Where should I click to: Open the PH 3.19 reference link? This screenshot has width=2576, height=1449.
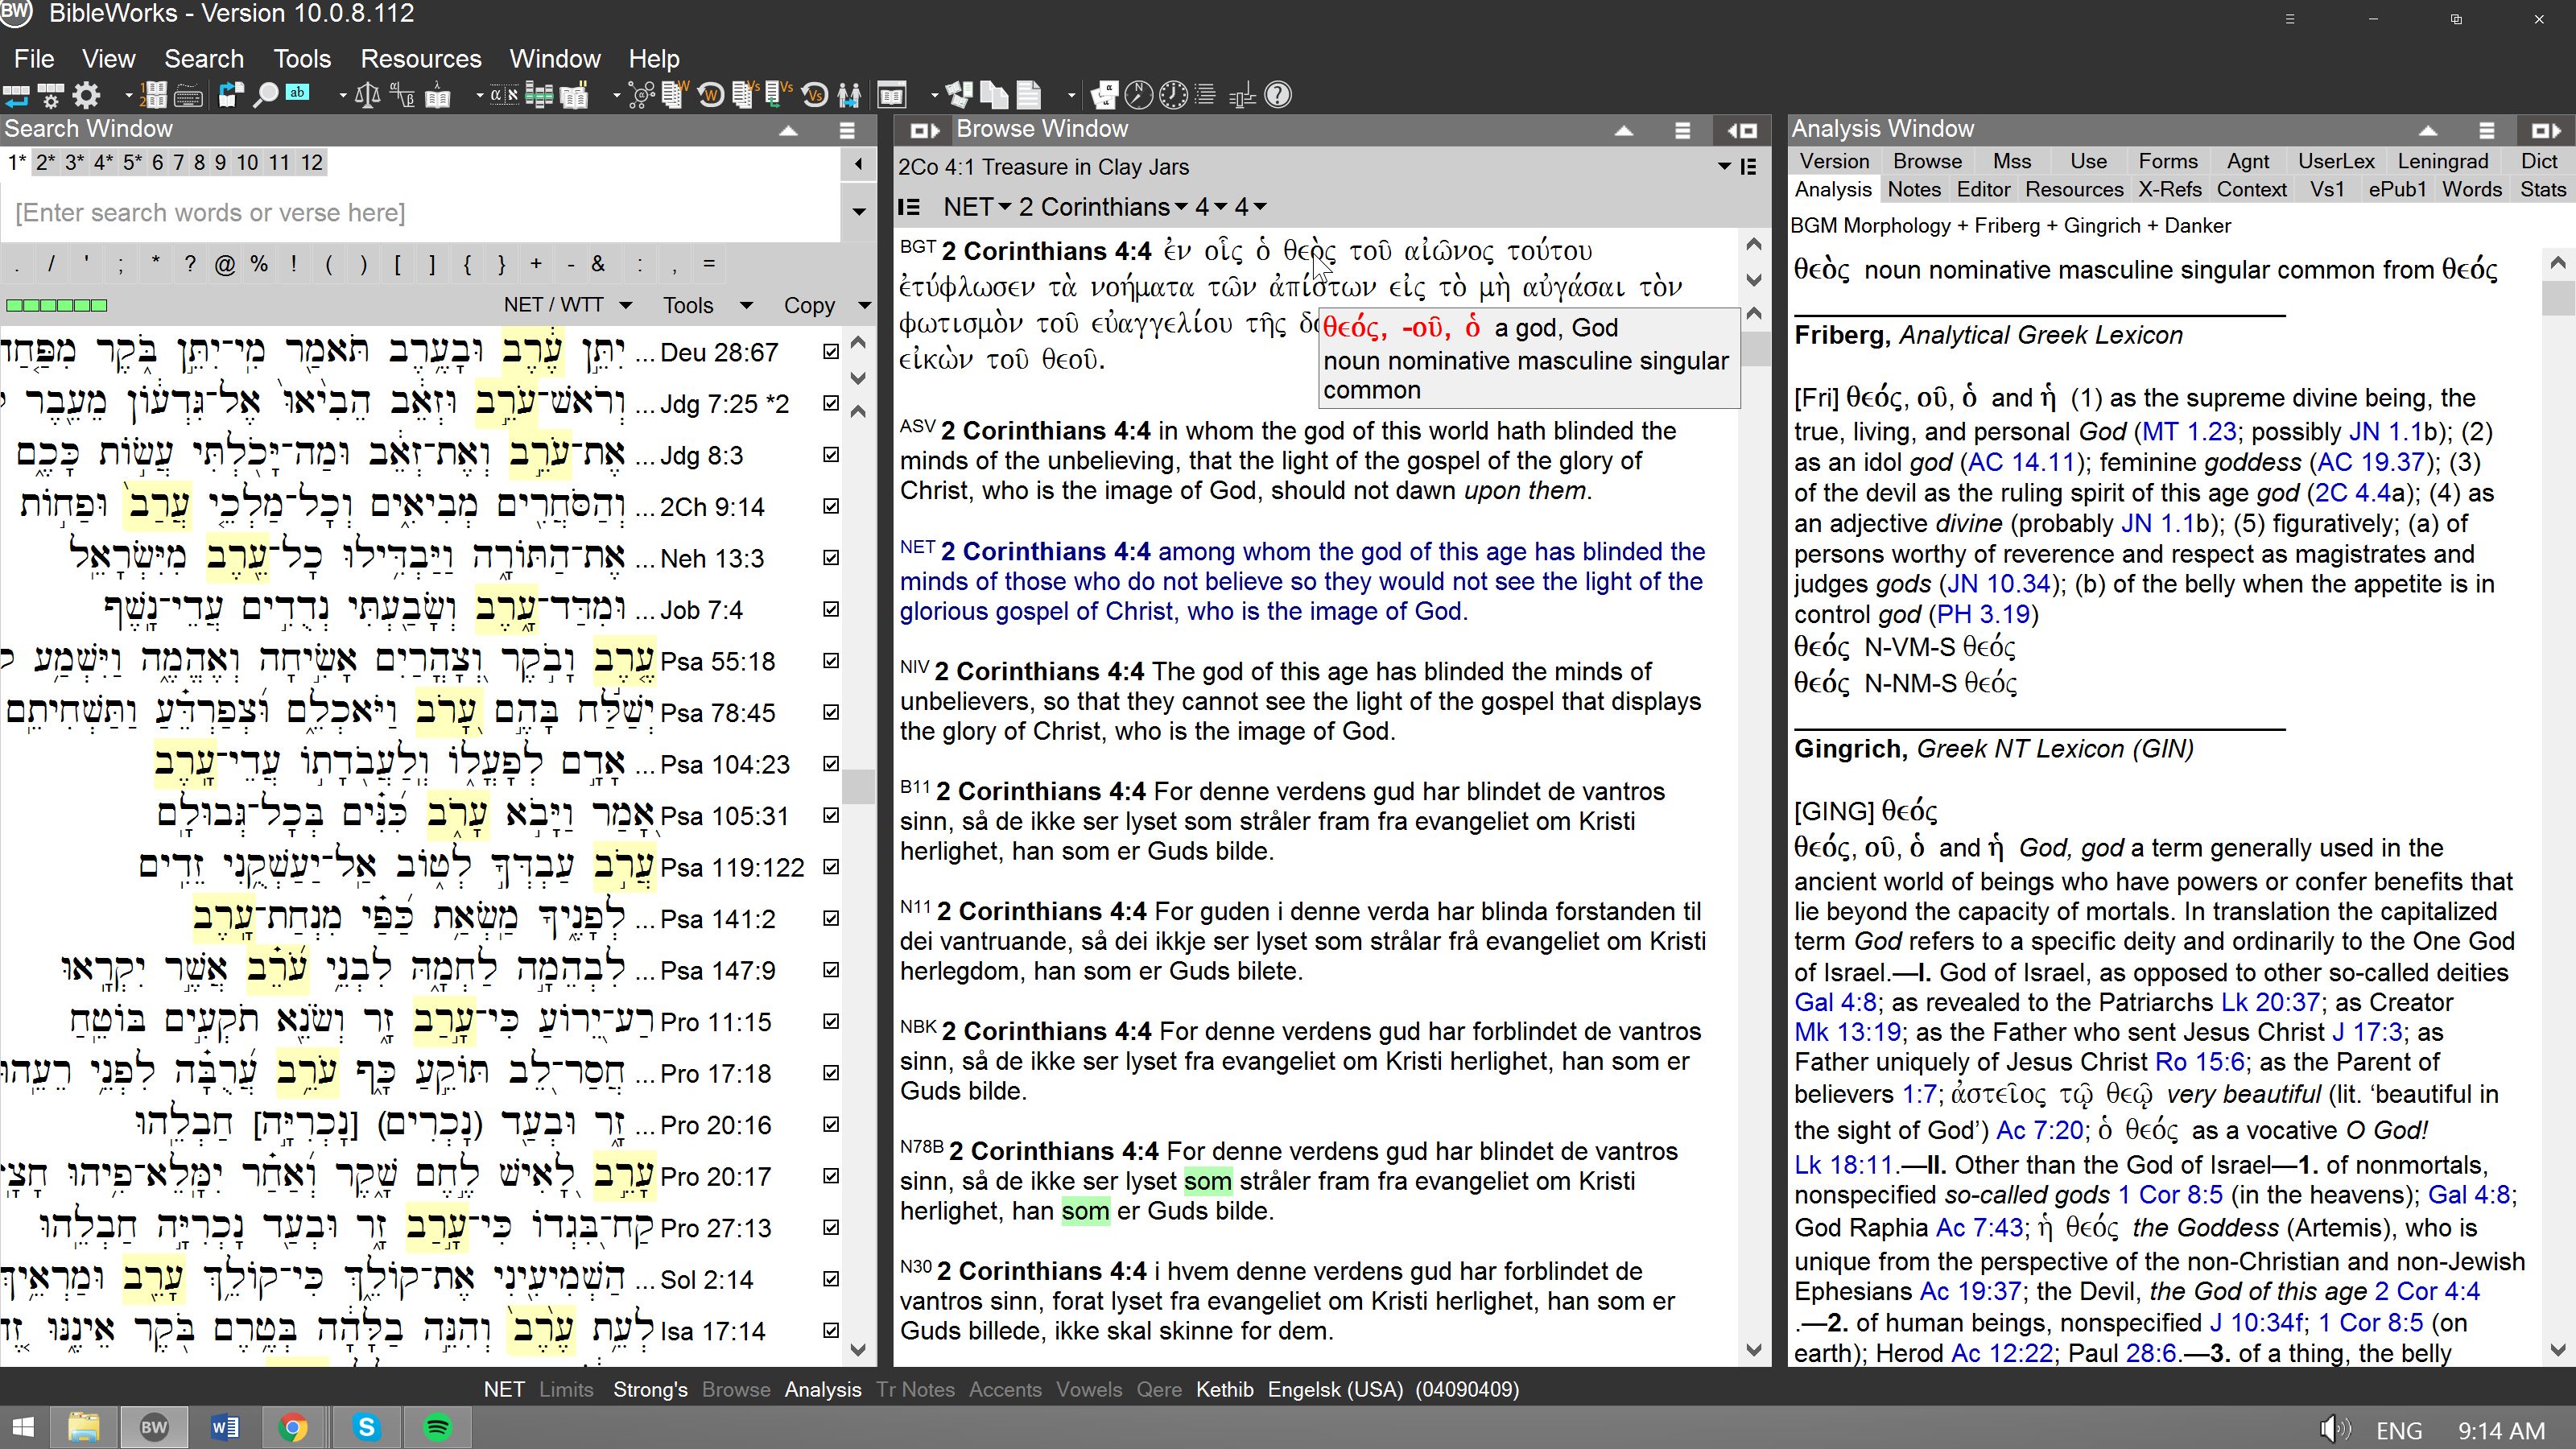[1983, 614]
